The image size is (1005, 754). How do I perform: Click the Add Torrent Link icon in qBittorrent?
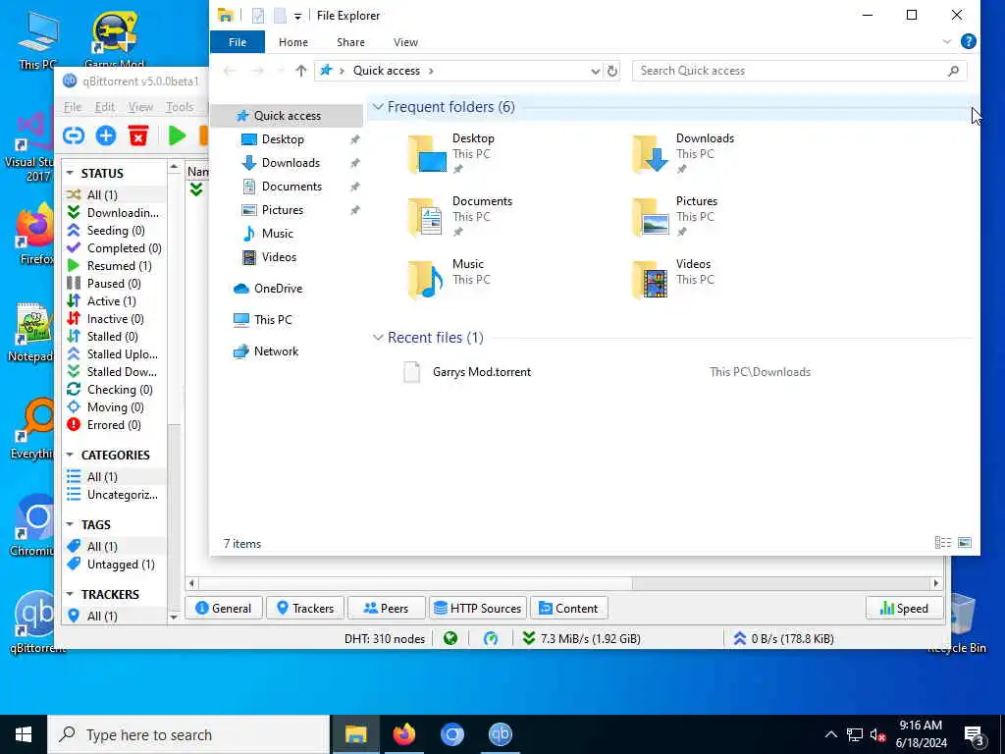74,135
